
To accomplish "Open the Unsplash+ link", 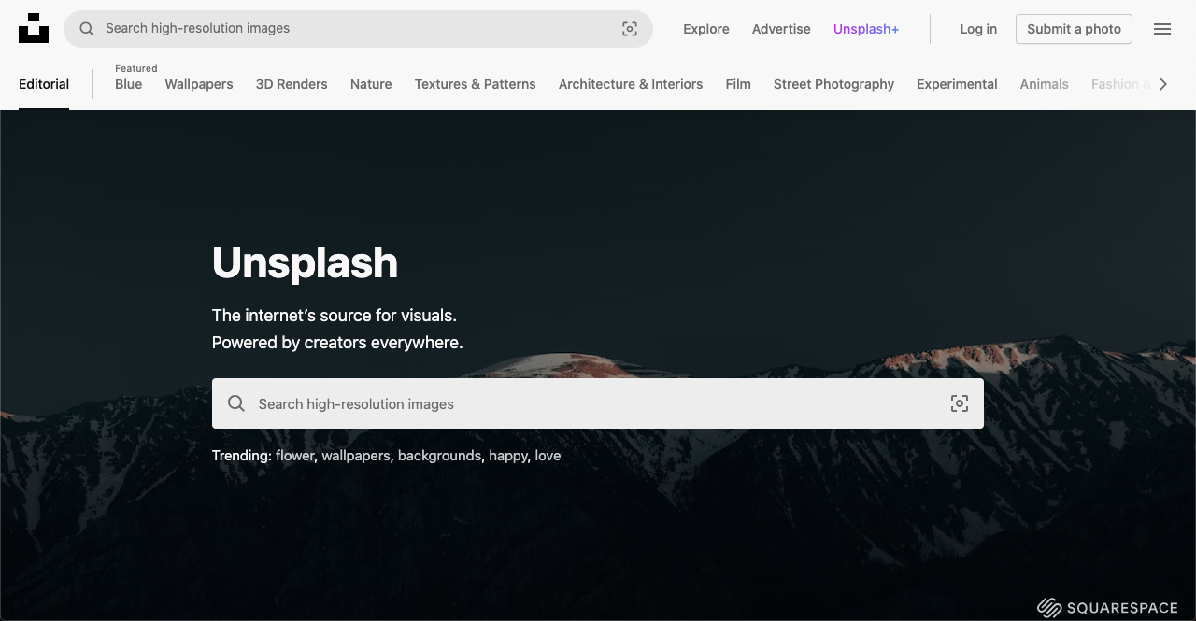I will pos(866,29).
